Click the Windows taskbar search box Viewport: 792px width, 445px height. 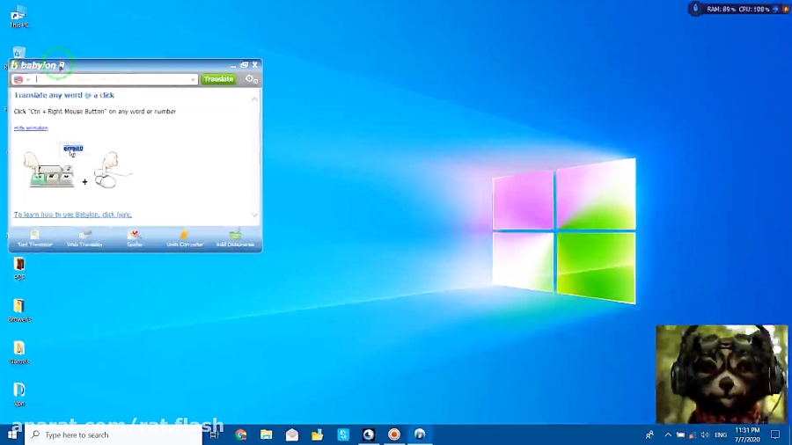tap(114, 434)
